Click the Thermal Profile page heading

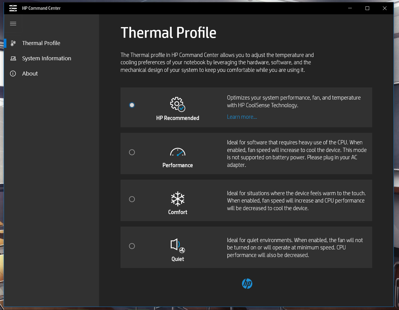[x=168, y=33]
